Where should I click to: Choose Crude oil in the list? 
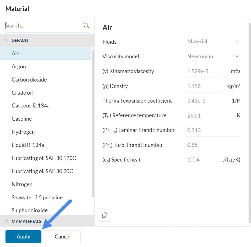pyautogui.click(x=22, y=93)
